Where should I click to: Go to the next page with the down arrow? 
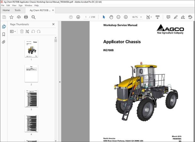click(x=78, y=17)
